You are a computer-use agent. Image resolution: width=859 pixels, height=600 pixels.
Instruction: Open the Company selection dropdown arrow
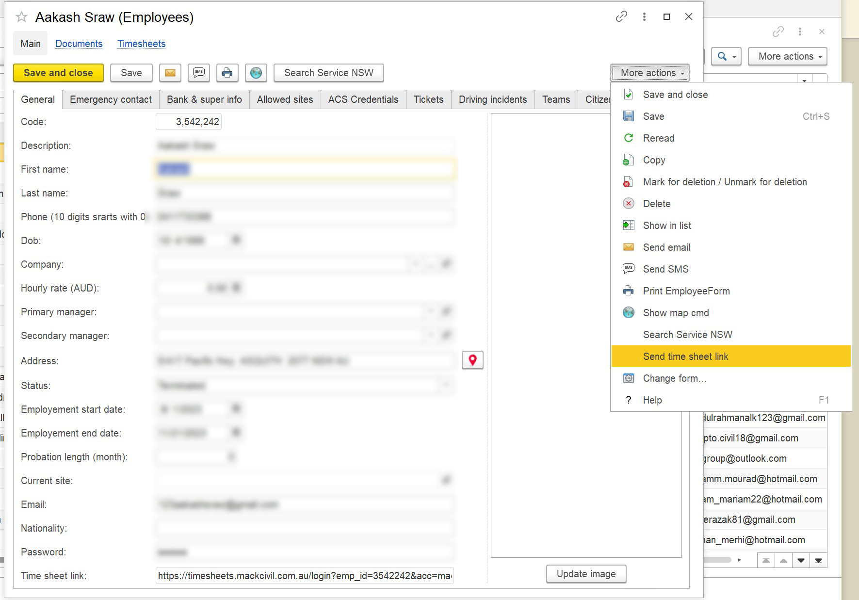415,263
